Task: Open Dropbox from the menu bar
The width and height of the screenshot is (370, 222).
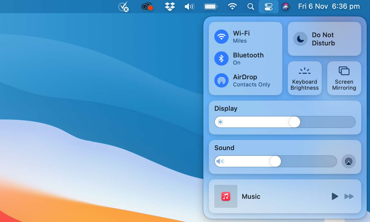Action: tap(170, 7)
